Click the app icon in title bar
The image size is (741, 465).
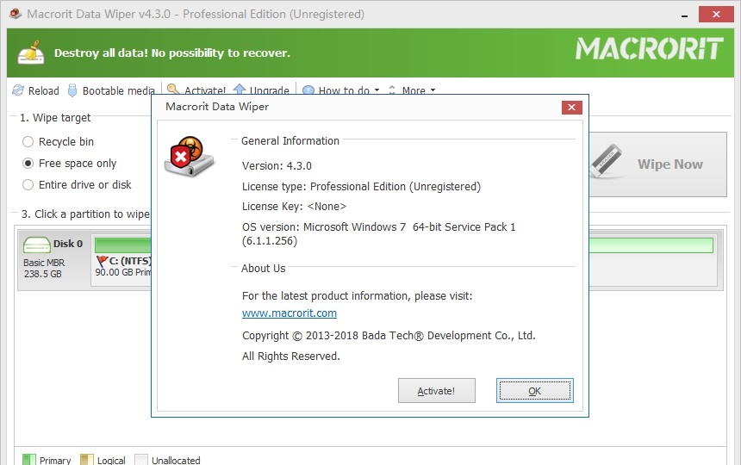click(16, 14)
